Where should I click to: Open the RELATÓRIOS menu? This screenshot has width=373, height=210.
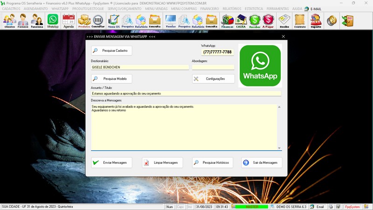(232, 9)
